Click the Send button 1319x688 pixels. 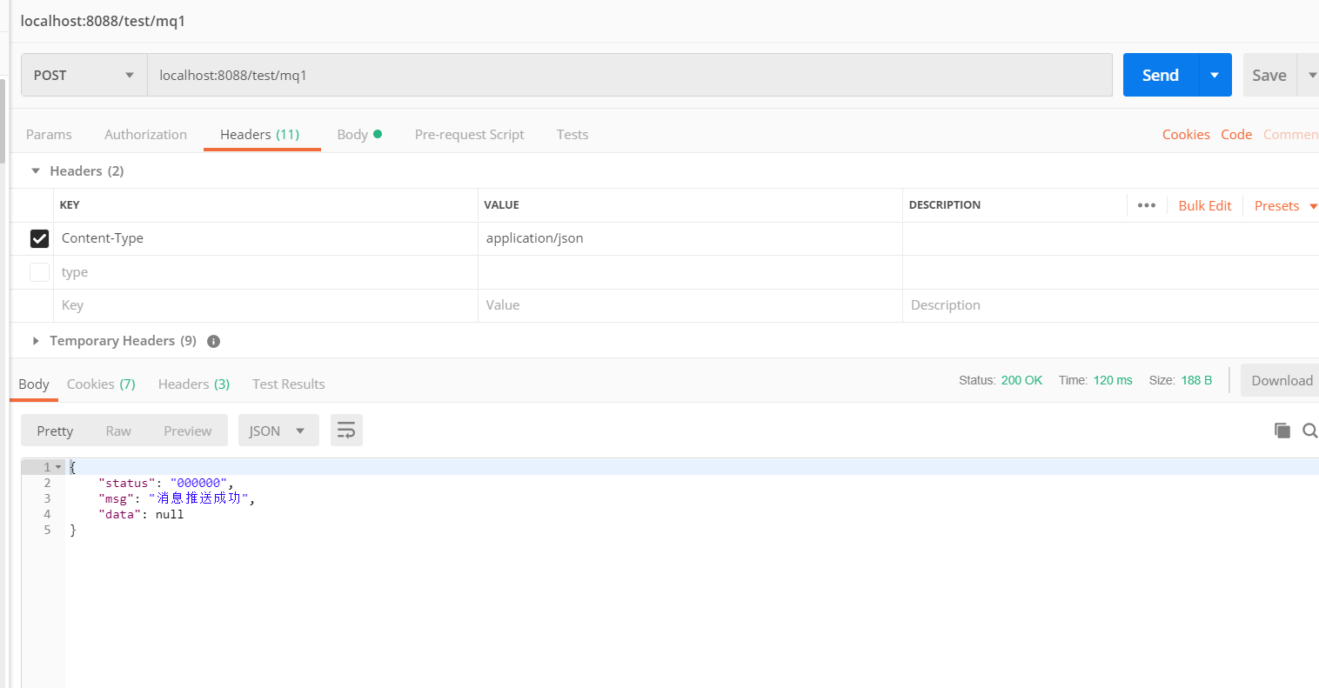pyautogui.click(x=1160, y=75)
